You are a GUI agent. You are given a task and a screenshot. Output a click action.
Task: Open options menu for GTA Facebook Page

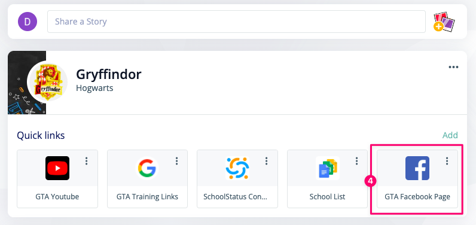point(447,161)
